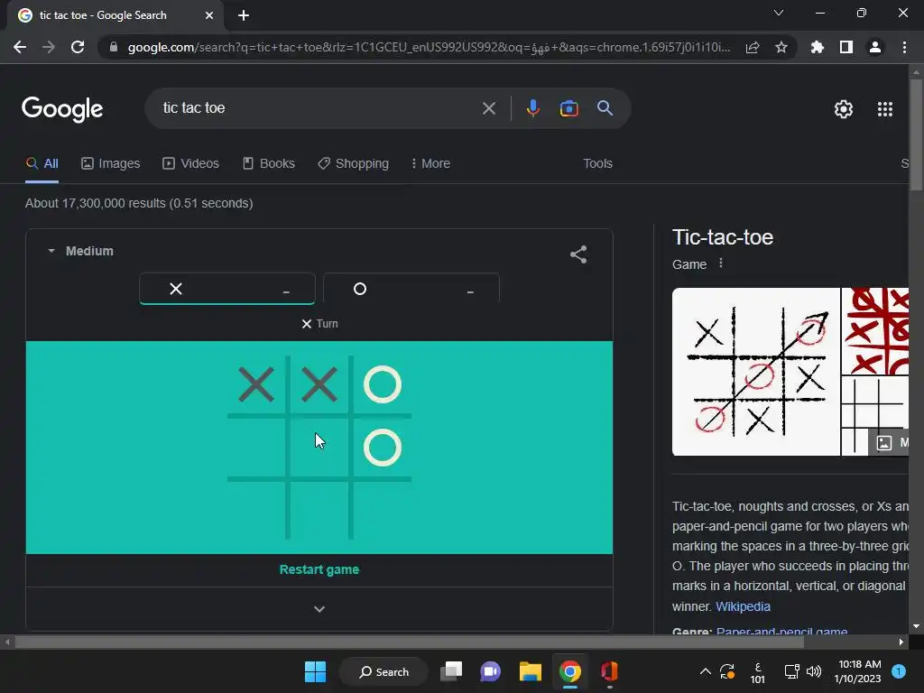
Task: Place a mark in the center square
Action: (x=319, y=448)
